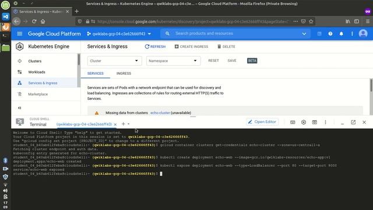Click the RESET filter button
The width and height of the screenshot is (373, 210).
click(213, 61)
